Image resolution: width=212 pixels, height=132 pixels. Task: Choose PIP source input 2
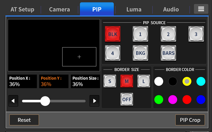[x=168, y=34]
